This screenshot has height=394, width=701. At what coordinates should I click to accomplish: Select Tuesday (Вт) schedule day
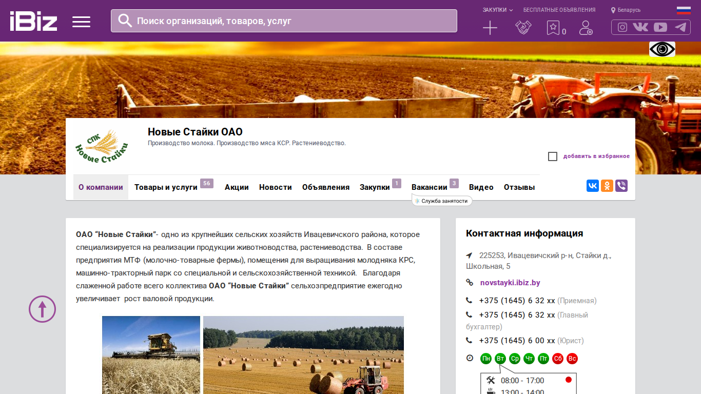[500, 359]
